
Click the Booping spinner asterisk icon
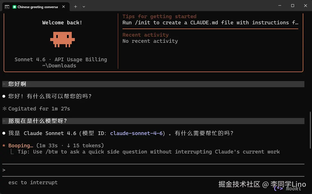pos(4,146)
